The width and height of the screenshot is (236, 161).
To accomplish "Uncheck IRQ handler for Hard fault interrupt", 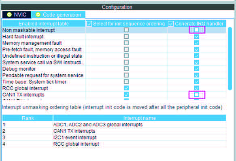I will [x=197, y=36].
